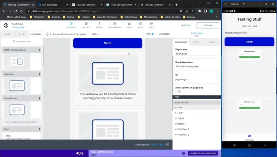The image size is (277, 157).
Task: Open WebView component options menu
Action: point(39,74)
